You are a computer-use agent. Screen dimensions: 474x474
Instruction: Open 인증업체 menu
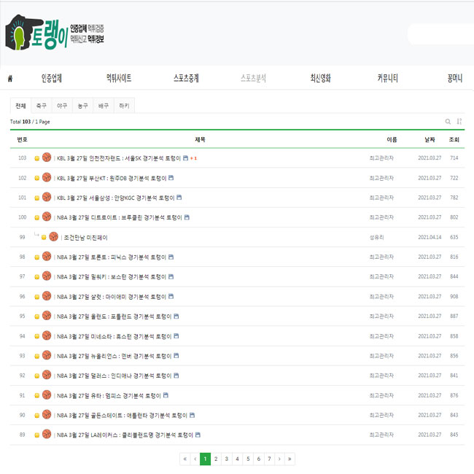52,78
